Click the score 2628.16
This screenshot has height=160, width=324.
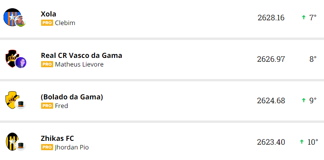(x=271, y=18)
